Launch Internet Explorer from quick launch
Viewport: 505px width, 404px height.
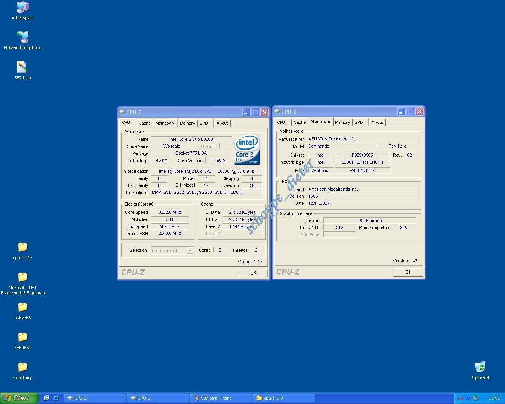click(x=56, y=398)
